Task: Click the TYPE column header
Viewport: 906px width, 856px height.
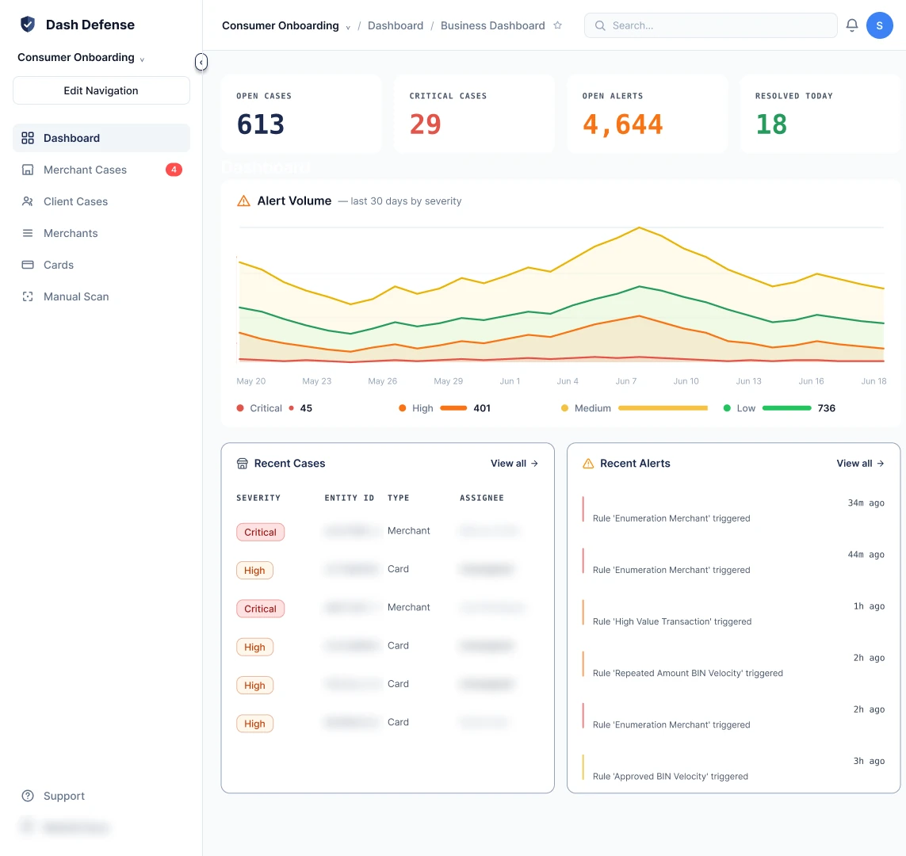Action: (398, 498)
